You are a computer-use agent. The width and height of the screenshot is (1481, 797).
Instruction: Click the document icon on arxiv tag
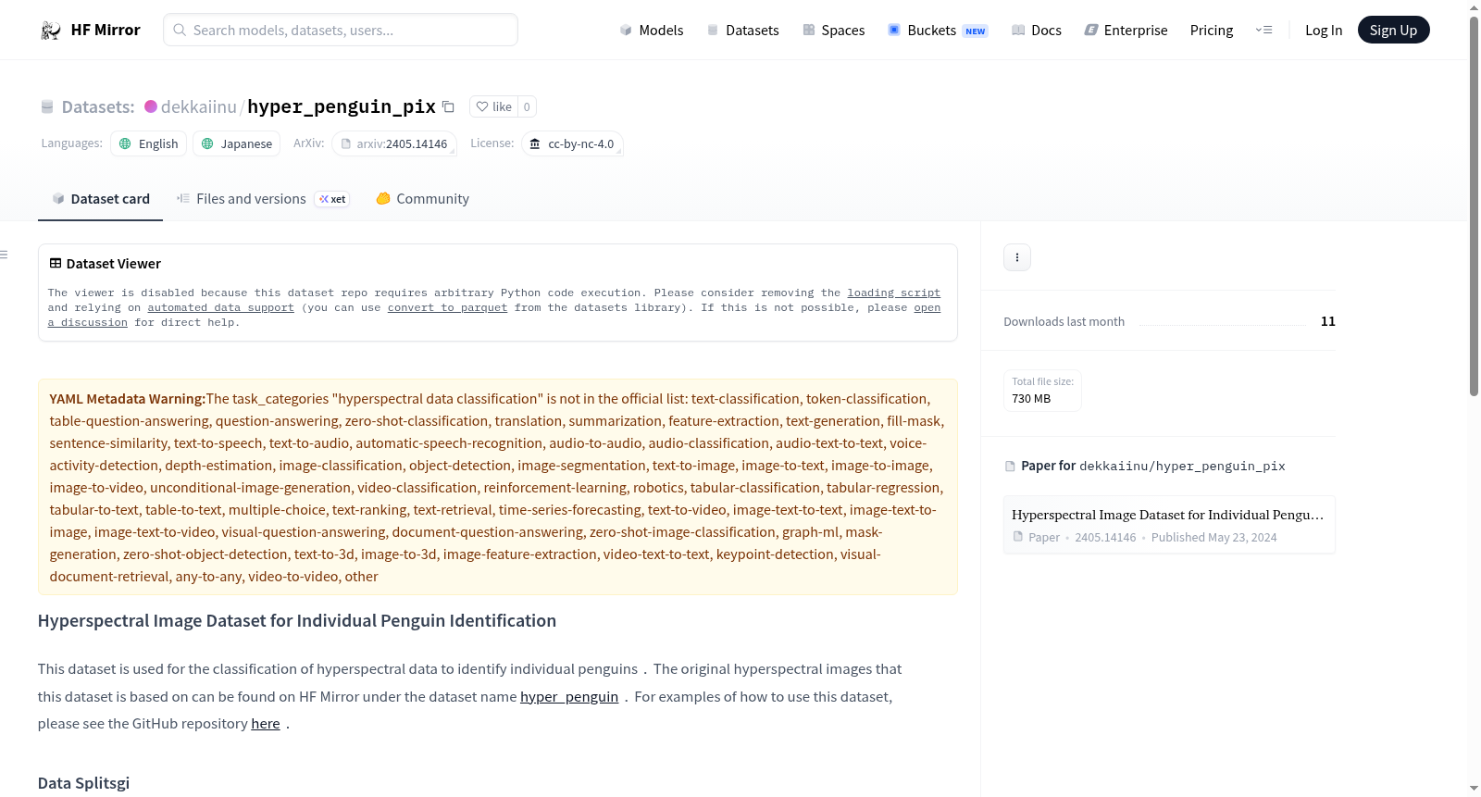(346, 143)
